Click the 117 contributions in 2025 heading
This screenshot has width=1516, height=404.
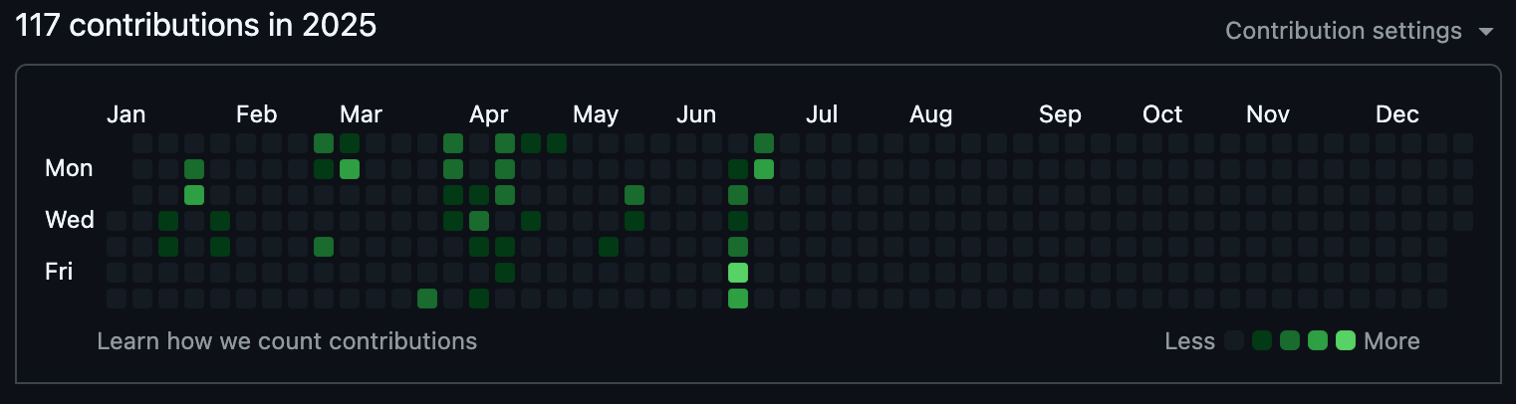(x=196, y=25)
